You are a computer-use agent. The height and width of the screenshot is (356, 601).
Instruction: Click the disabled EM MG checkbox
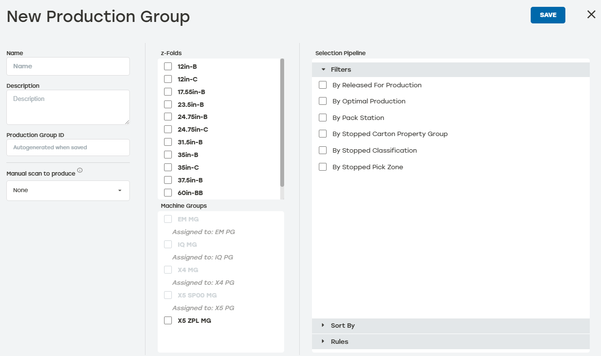pyautogui.click(x=168, y=219)
